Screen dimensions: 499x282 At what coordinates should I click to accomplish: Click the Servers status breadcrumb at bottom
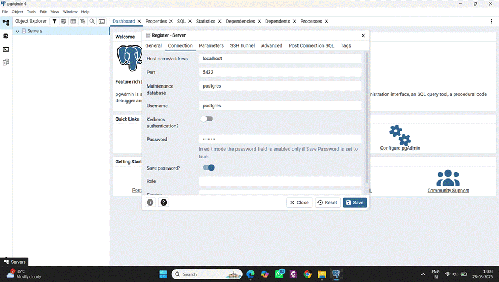pos(14,262)
